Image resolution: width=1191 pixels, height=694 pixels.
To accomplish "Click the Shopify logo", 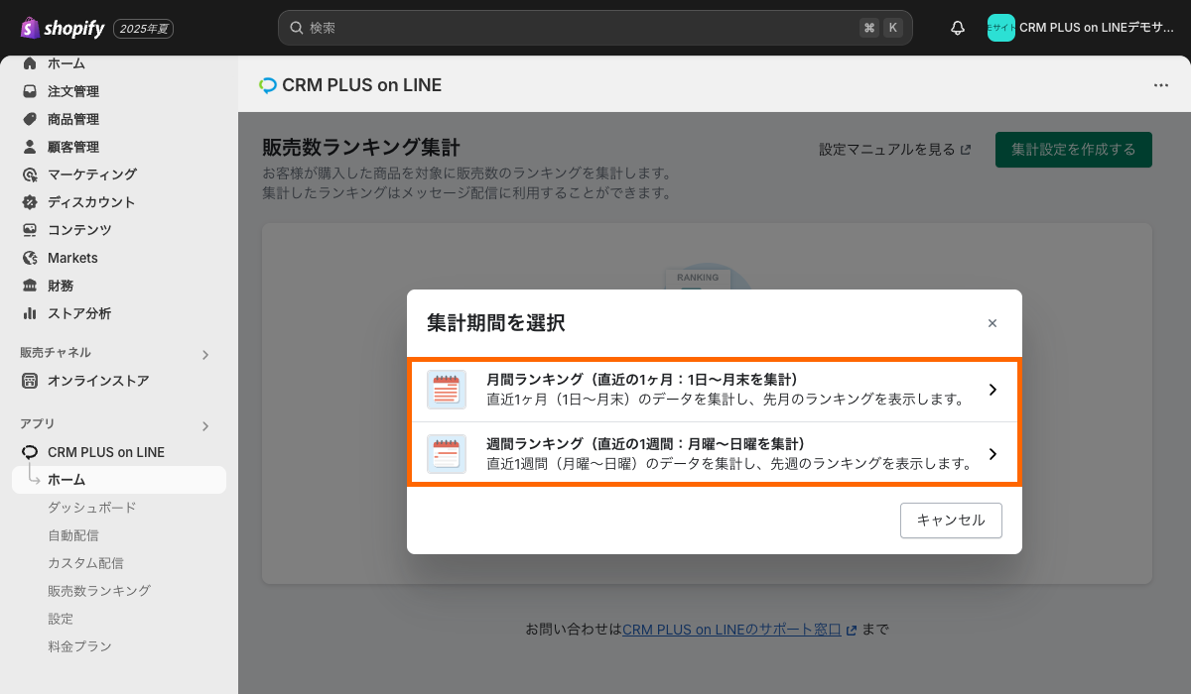I will 62,28.
